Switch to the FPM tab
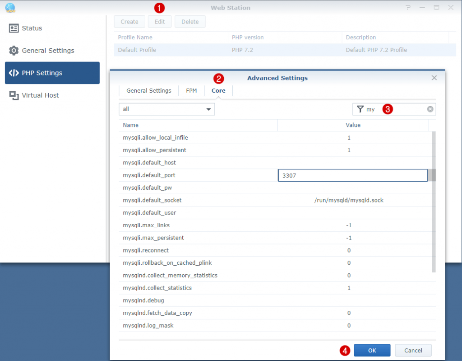This screenshot has width=462, height=361. tap(191, 90)
